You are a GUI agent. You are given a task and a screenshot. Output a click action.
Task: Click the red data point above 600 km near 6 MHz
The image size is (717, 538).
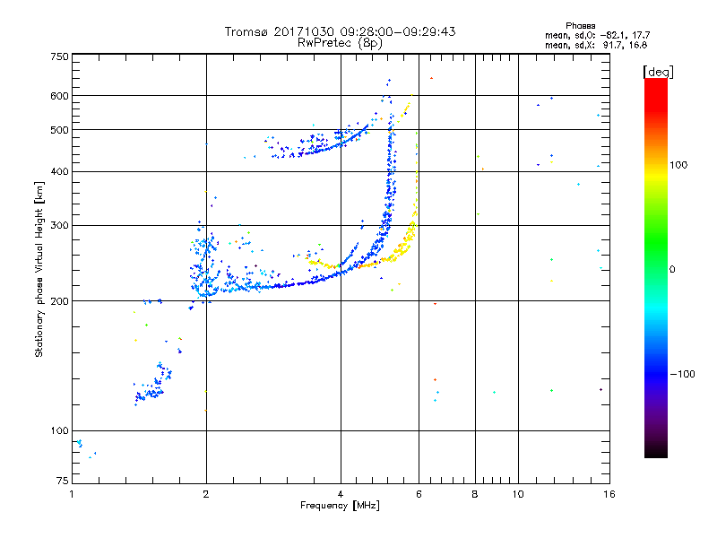pos(431,78)
